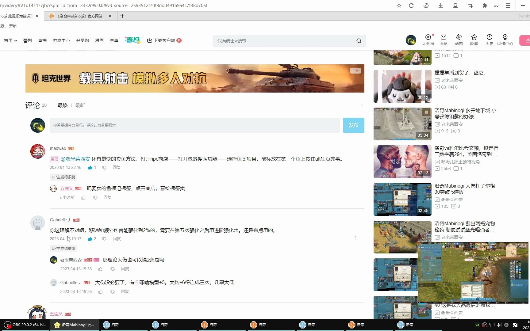Dislike 老米莱西安's reply at 19:33
Screen dimensions: 530x331
click(x=113, y=269)
